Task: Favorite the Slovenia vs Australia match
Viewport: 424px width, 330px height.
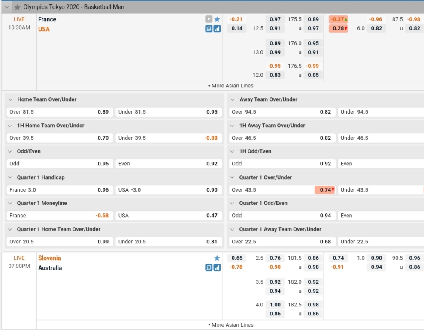Action: click(x=217, y=258)
